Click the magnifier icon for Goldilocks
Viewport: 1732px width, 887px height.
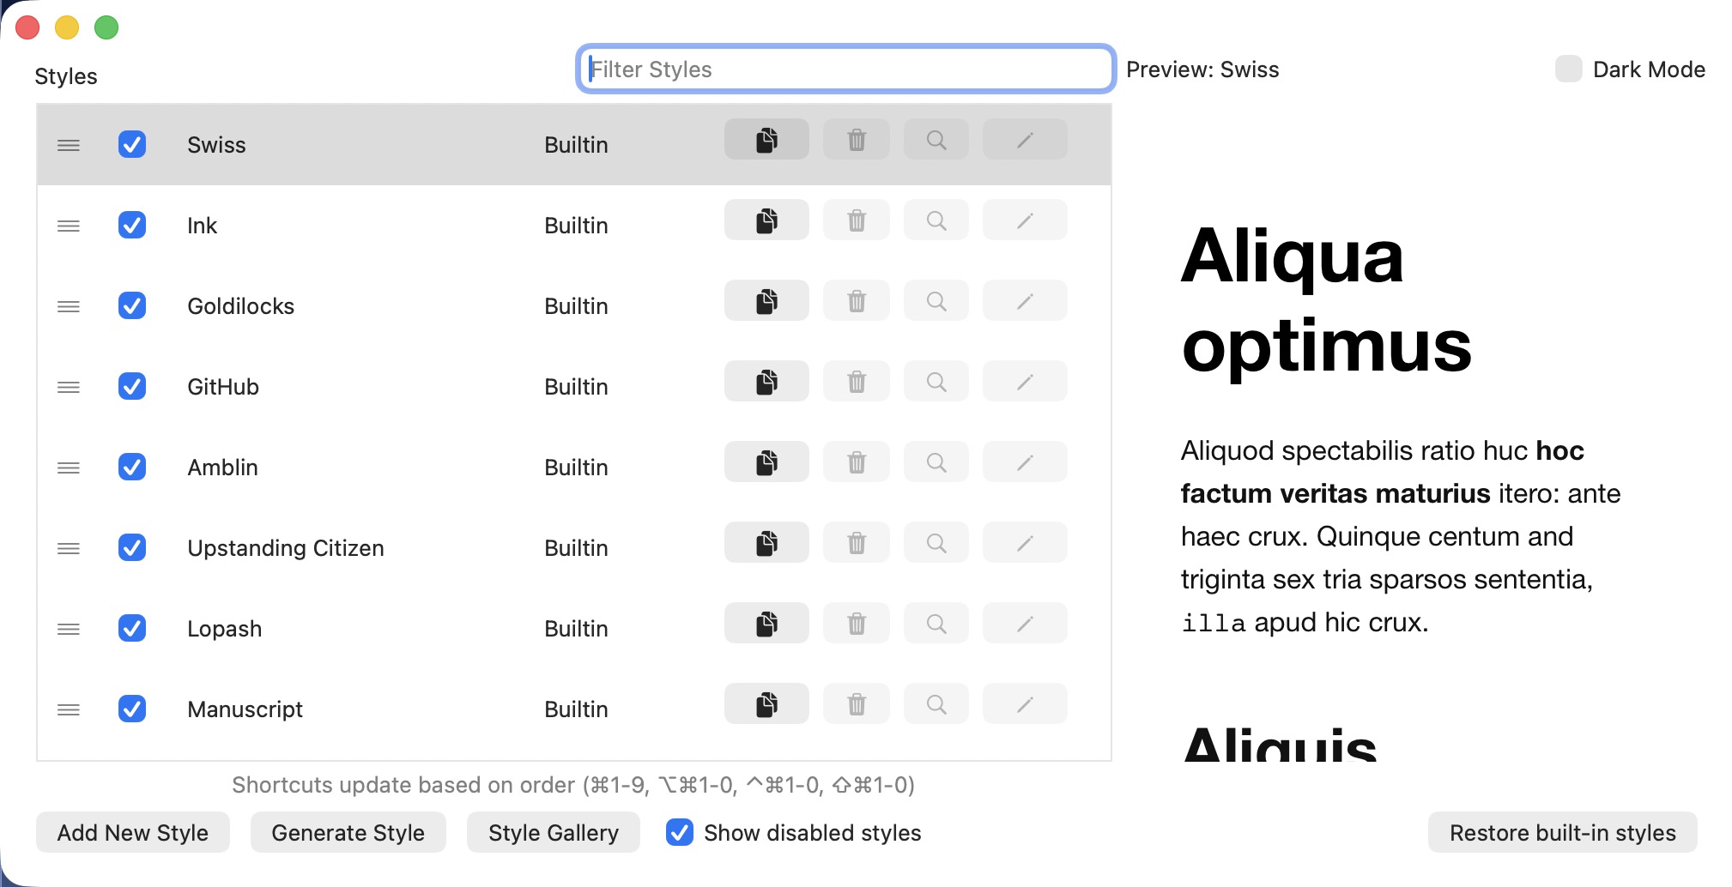pos(936,301)
